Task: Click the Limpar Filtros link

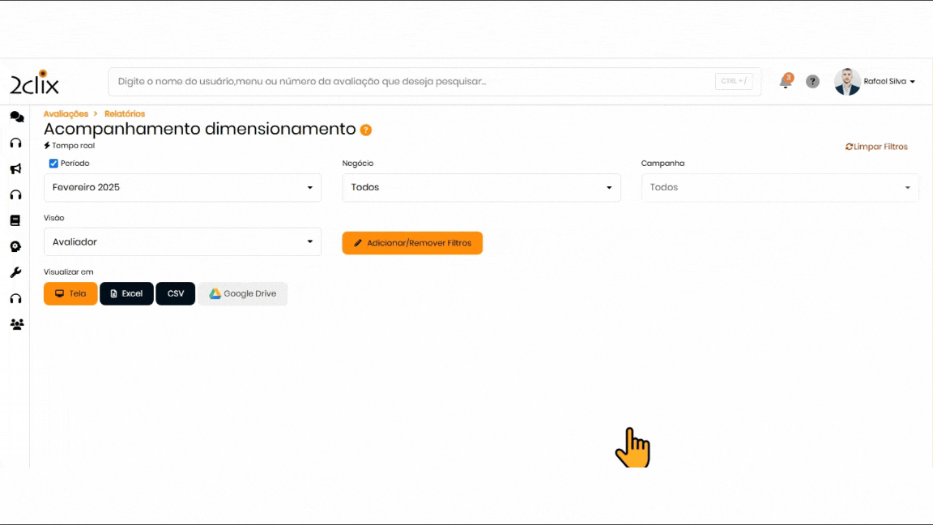Action: pyautogui.click(x=876, y=147)
